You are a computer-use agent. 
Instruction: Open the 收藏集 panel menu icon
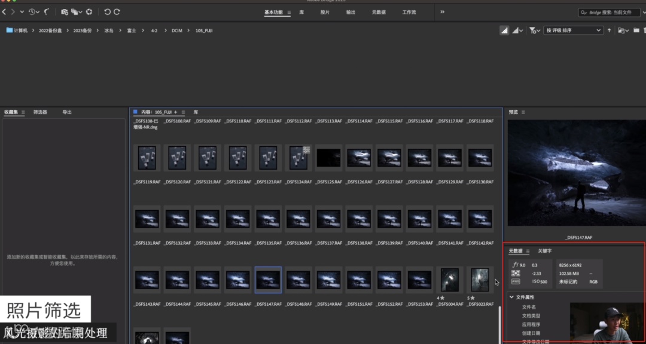point(23,112)
